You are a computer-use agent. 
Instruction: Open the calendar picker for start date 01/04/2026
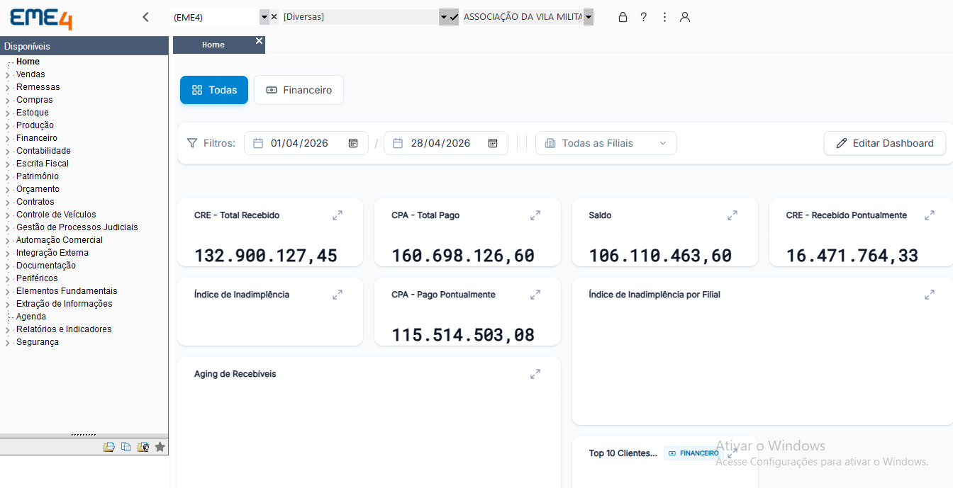coord(353,143)
